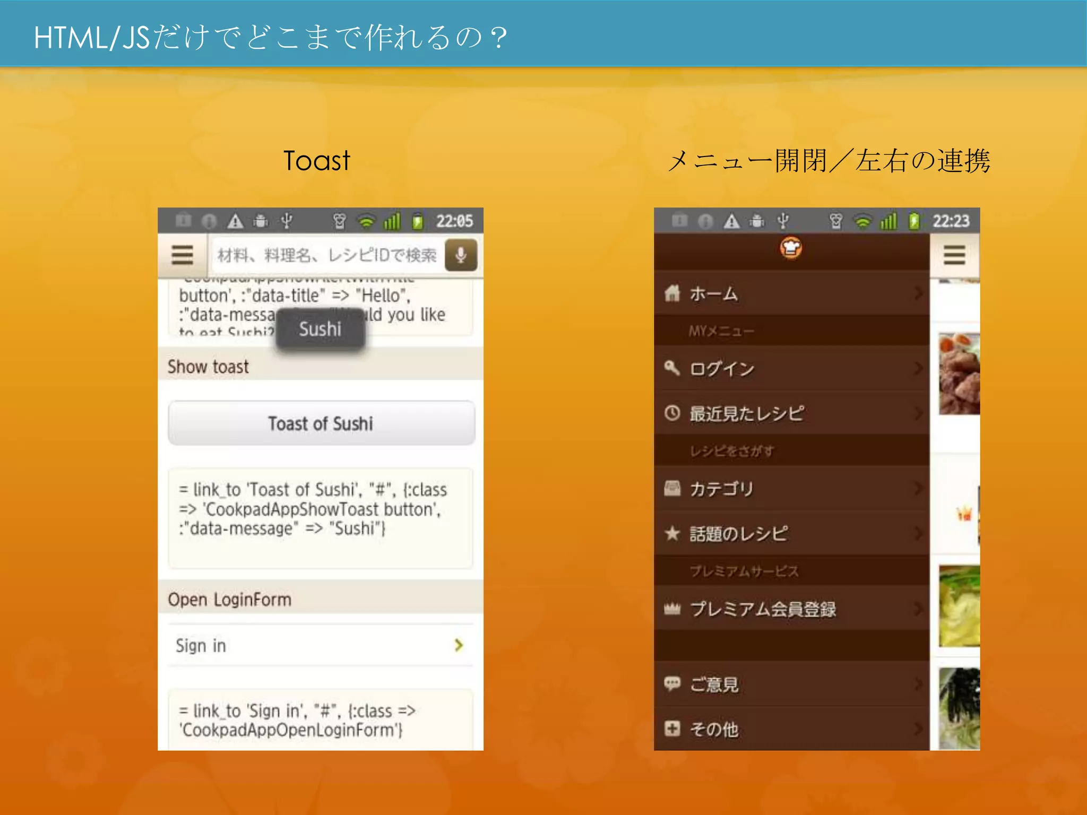Tap USB icon in right phone status bar
This screenshot has height=815, width=1087.
(x=783, y=221)
